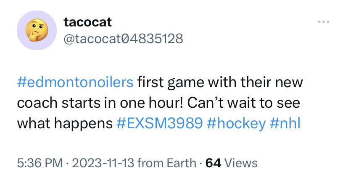Click the text "coach starts in one hour!"

98,103
